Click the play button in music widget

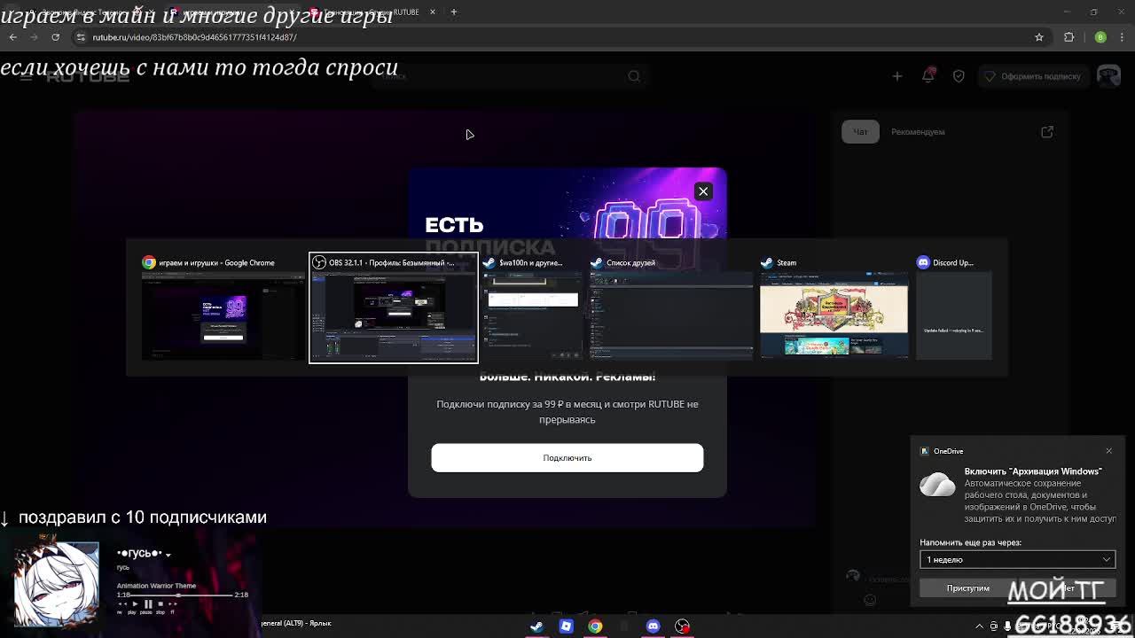click(x=135, y=604)
